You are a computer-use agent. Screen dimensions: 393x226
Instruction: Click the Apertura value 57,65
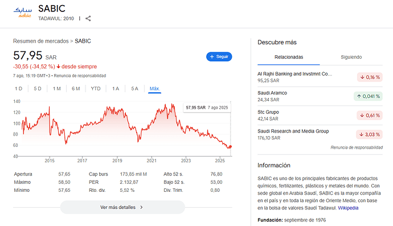[64, 174]
